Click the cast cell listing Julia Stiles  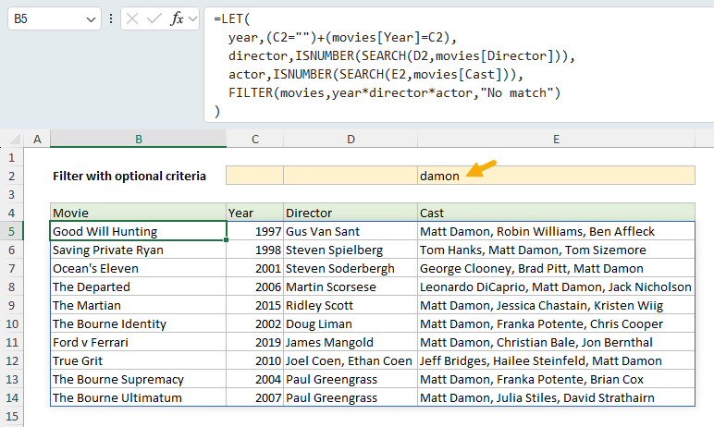point(556,397)
